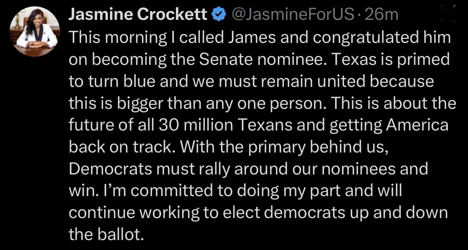Click the faint X logo in the top corner
Image resolution: width=468 pixels, height=250 pixels.
click(448, 15)
